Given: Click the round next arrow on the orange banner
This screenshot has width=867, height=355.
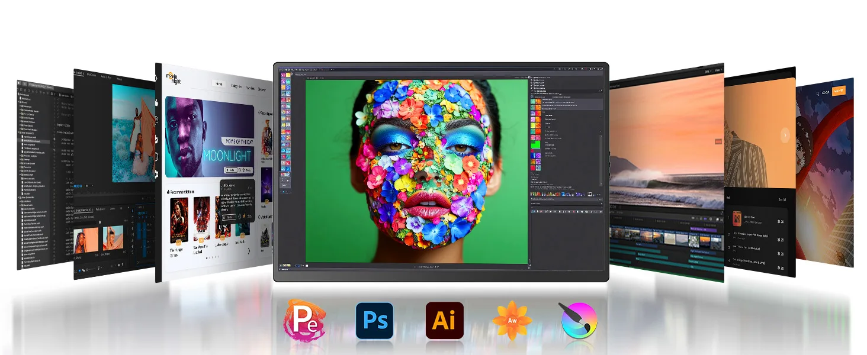Looking at the screenshot, I should point(785,135).
